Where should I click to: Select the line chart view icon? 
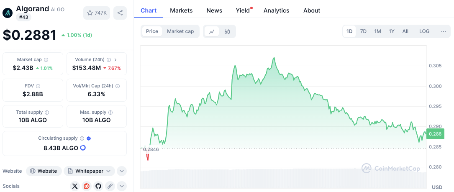212,31
